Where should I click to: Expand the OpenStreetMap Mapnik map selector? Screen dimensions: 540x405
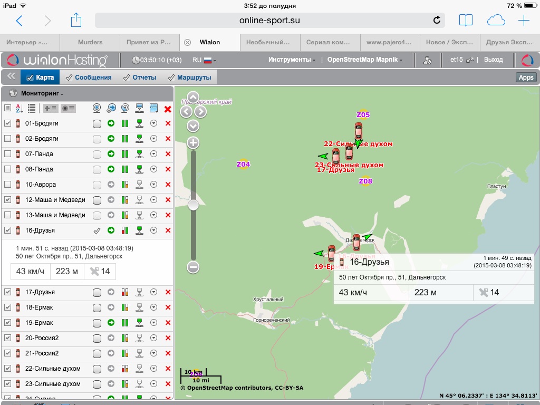click(x=365, y=60)
